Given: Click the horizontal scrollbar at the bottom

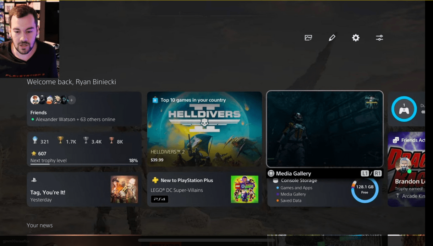Looking at the screenshot, I should [x=206, y=240].
